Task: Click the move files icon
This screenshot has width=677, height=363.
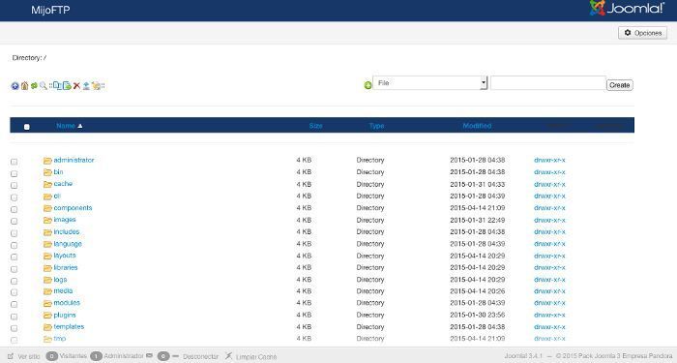Action: pos(67,86)
